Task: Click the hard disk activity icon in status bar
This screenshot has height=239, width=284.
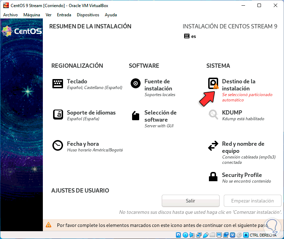Action: click(178, 235)
